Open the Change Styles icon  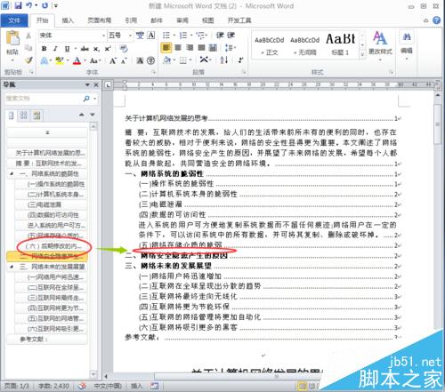(x=380, y=44)
